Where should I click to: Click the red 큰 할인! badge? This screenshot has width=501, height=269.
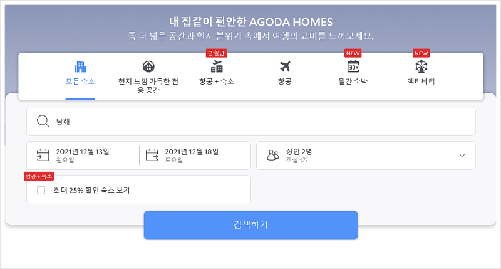tap(217, 53)
